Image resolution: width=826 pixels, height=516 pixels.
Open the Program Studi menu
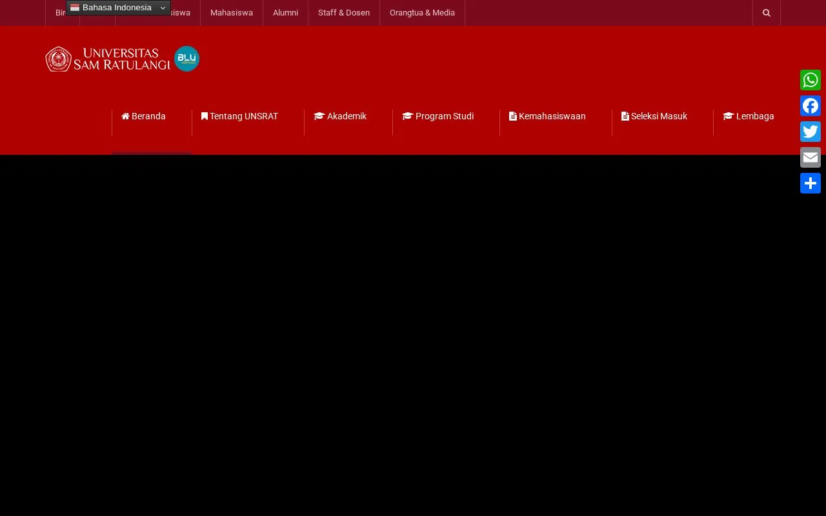pyautogui.click(x=438, y=117)
